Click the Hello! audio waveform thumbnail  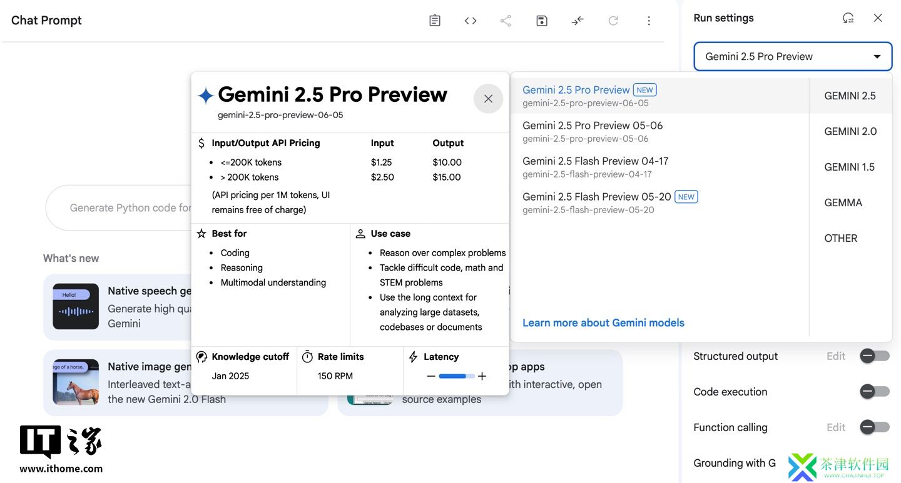click(76, 307)
